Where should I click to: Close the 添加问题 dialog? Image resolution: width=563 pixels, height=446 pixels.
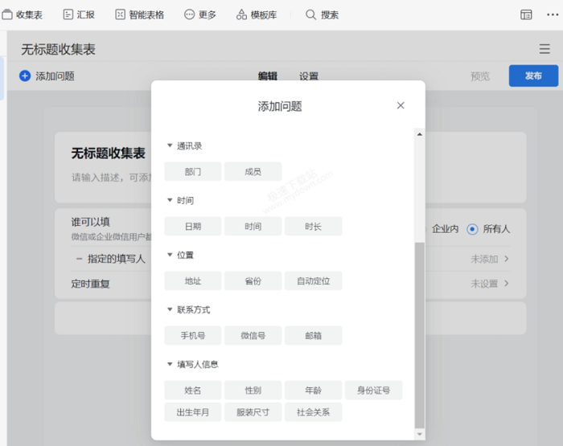tap(401, 105)
